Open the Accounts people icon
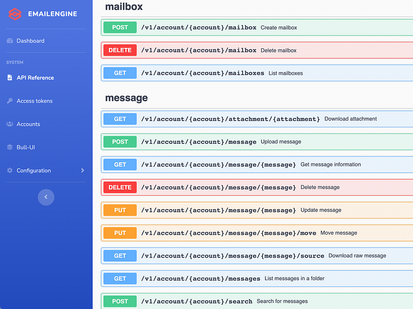This screenshot has height=309, width=413. [9, 124]
